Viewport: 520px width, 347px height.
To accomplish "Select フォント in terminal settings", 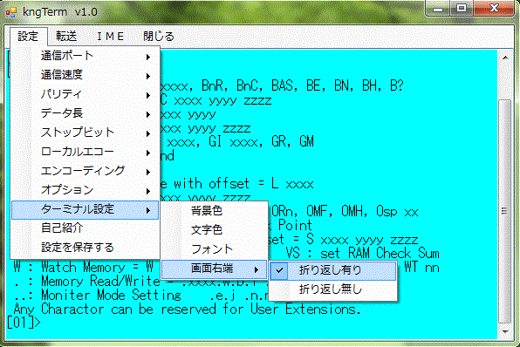I will point(215,248).
